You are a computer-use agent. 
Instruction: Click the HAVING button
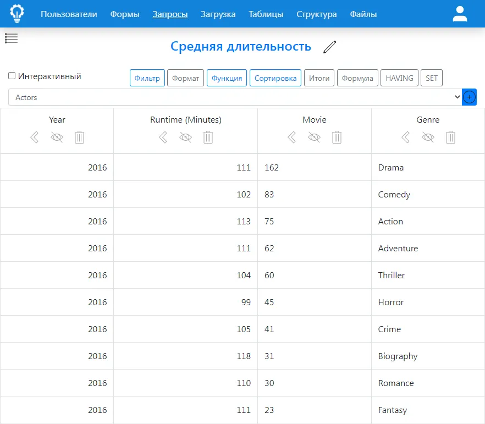(x=400, y=78)
